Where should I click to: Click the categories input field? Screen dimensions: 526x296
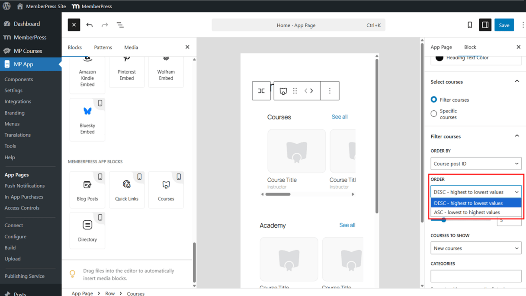click(476, 276)
